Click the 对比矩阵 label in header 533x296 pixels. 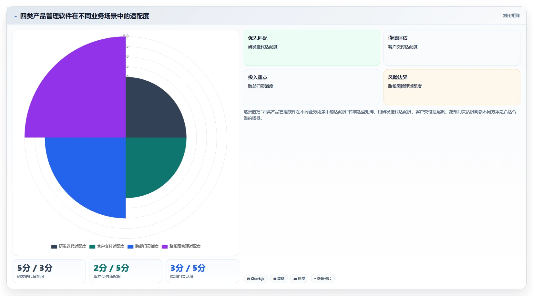511,15
